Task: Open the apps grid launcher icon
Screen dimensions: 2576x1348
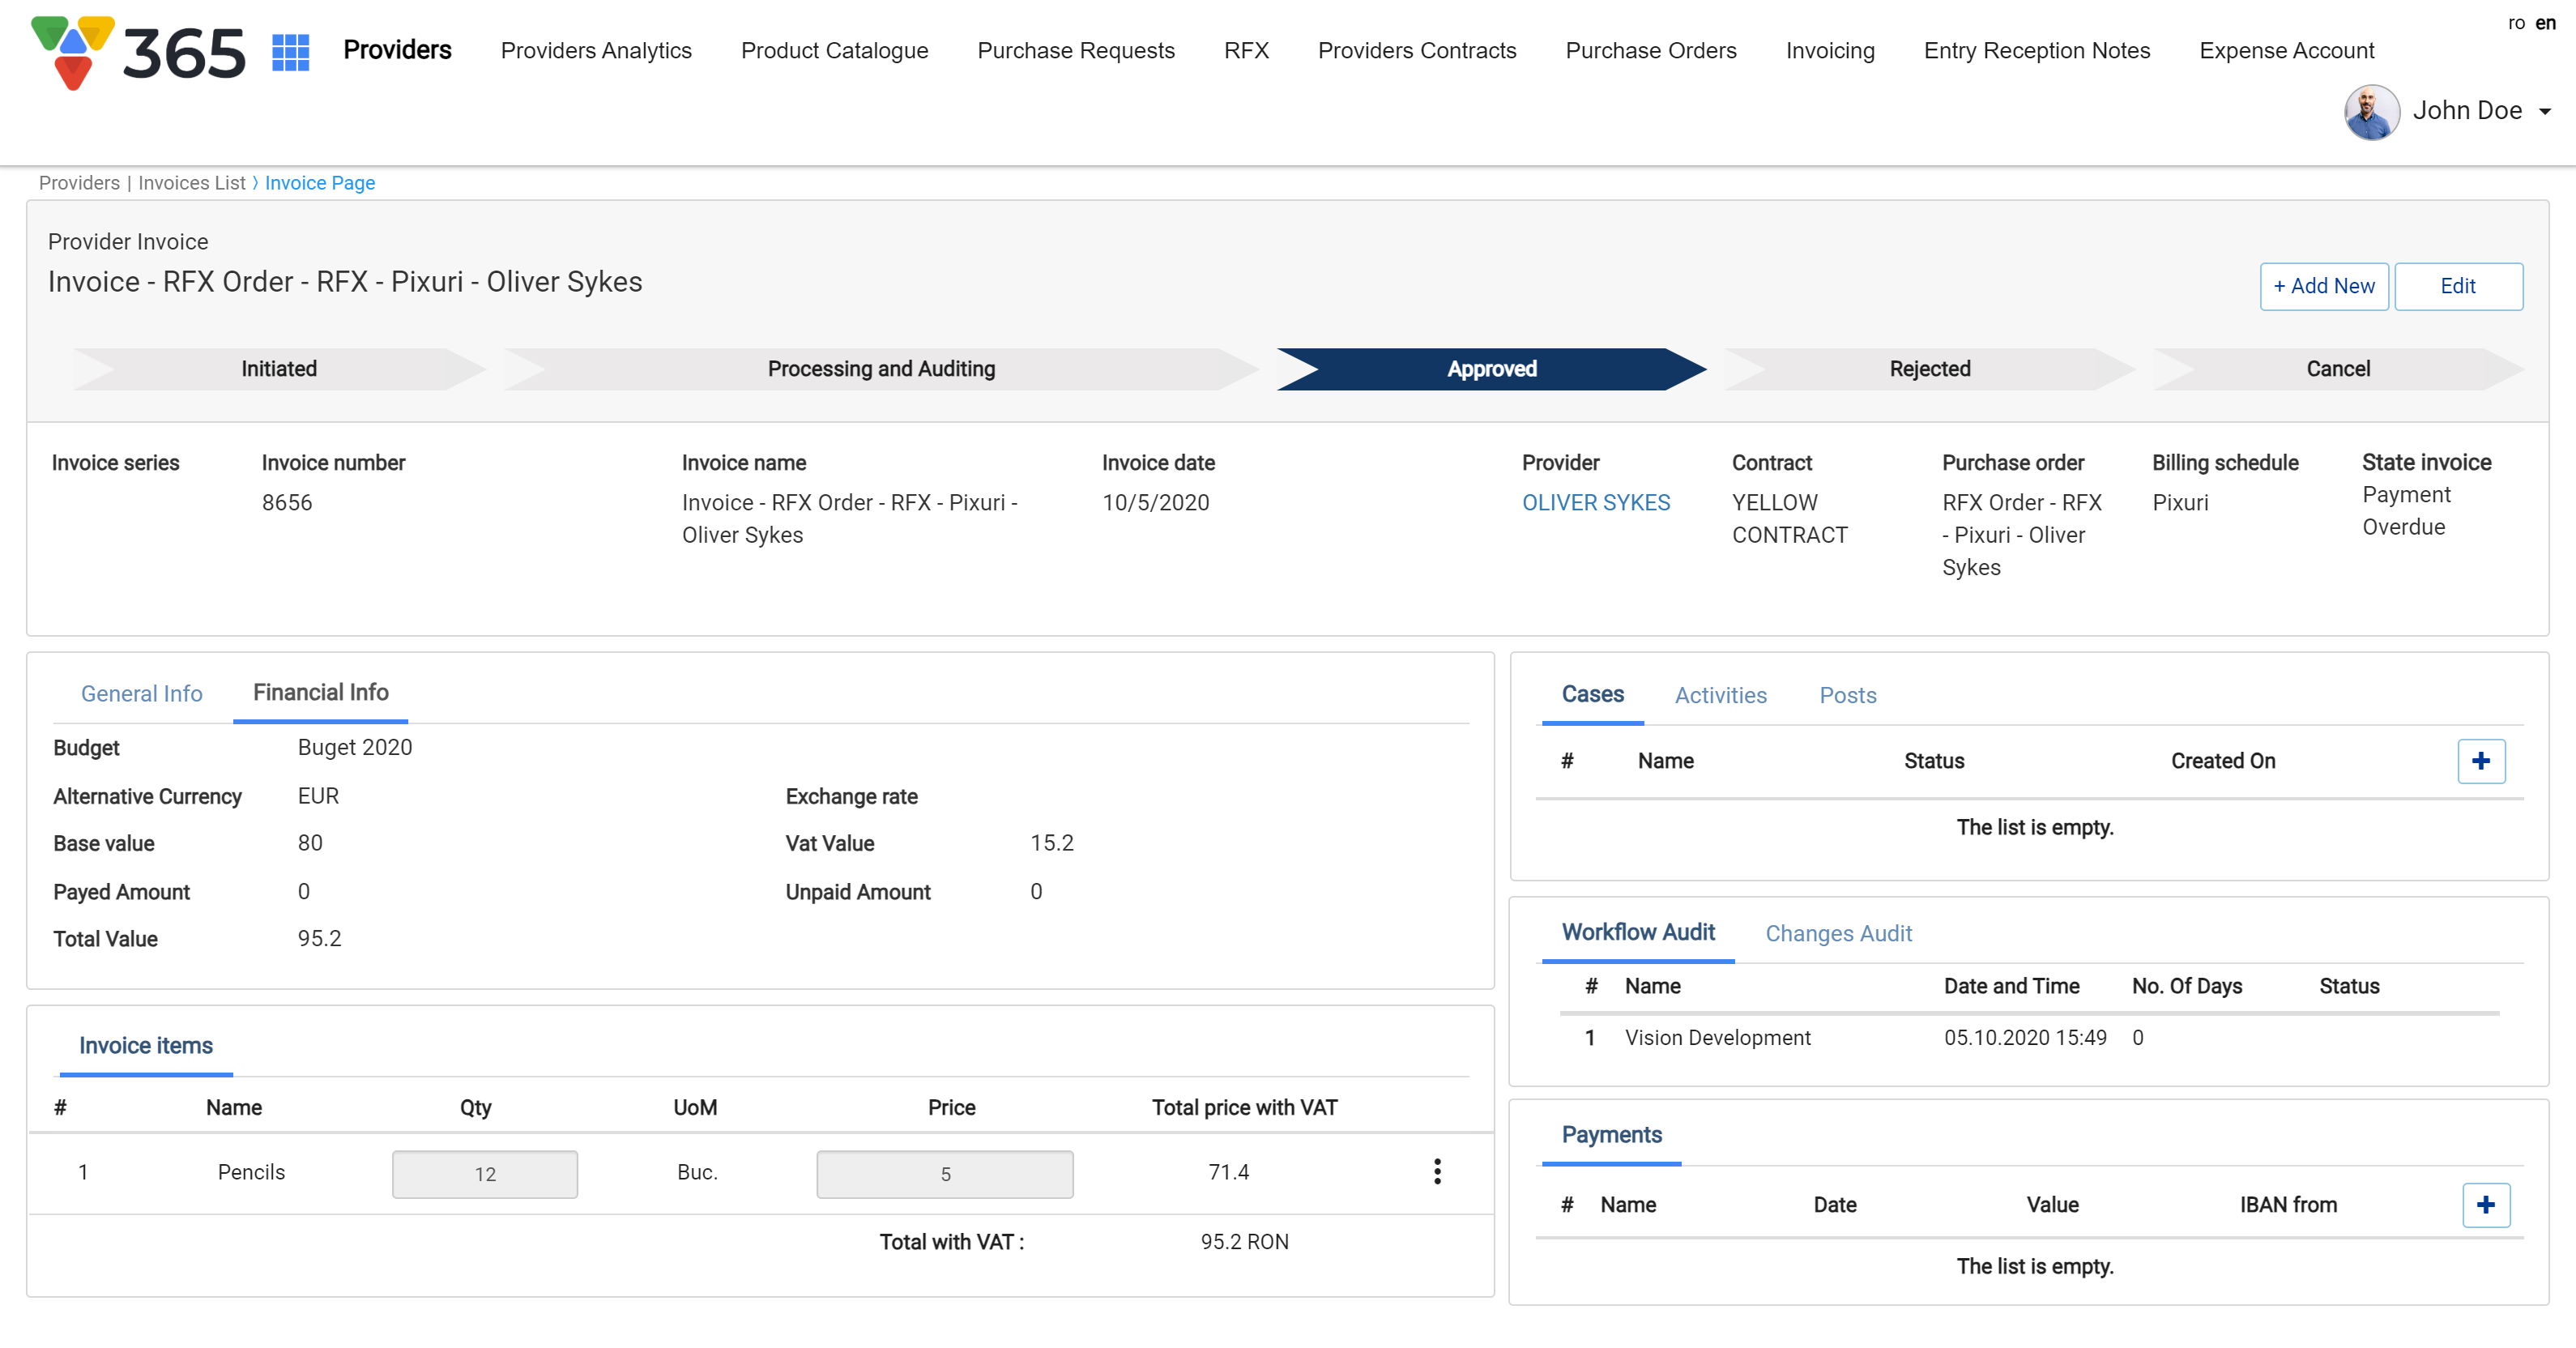Action: [x=290, y=51]
